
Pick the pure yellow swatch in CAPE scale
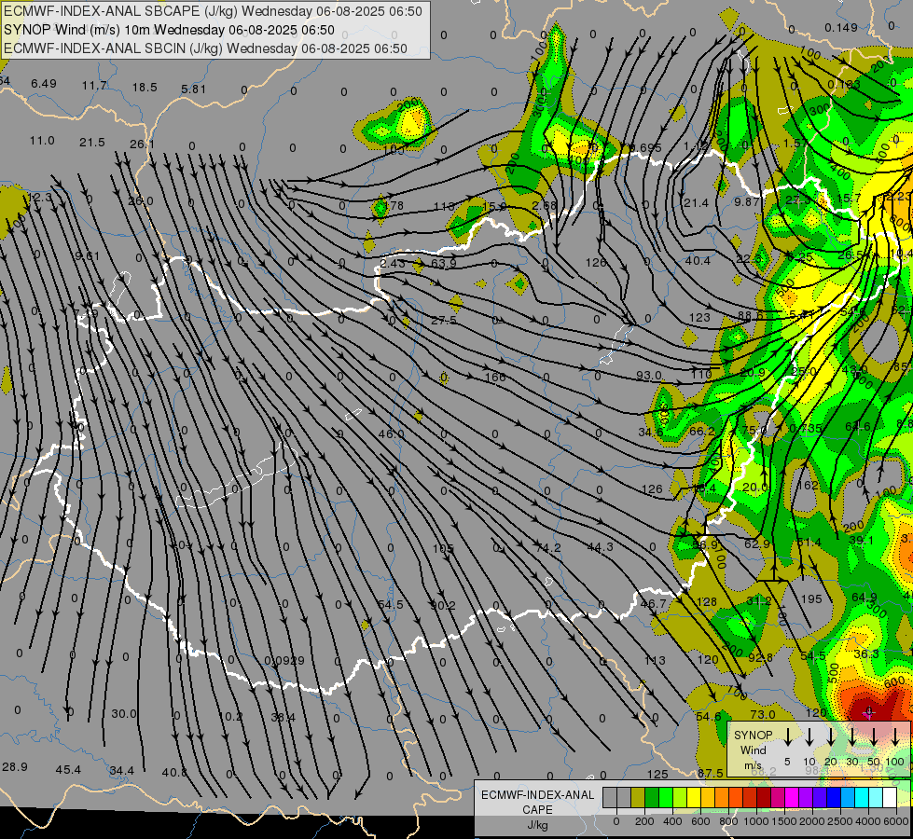(694, 798)
